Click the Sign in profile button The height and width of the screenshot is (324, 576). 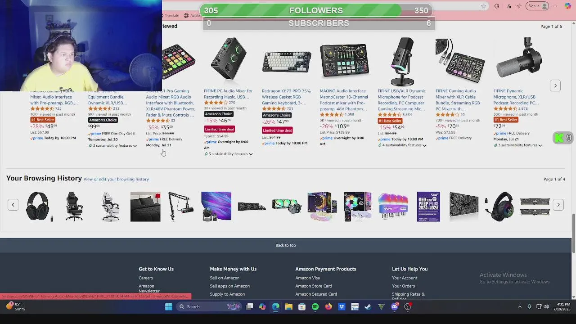538,6
